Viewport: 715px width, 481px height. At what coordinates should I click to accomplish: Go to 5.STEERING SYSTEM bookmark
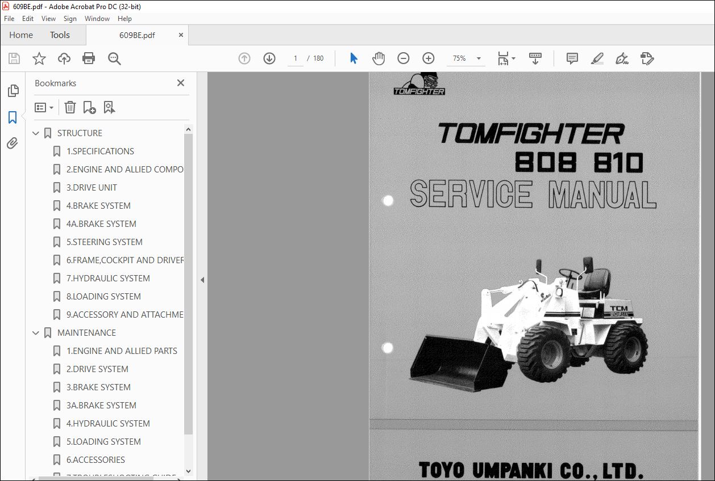105,242
